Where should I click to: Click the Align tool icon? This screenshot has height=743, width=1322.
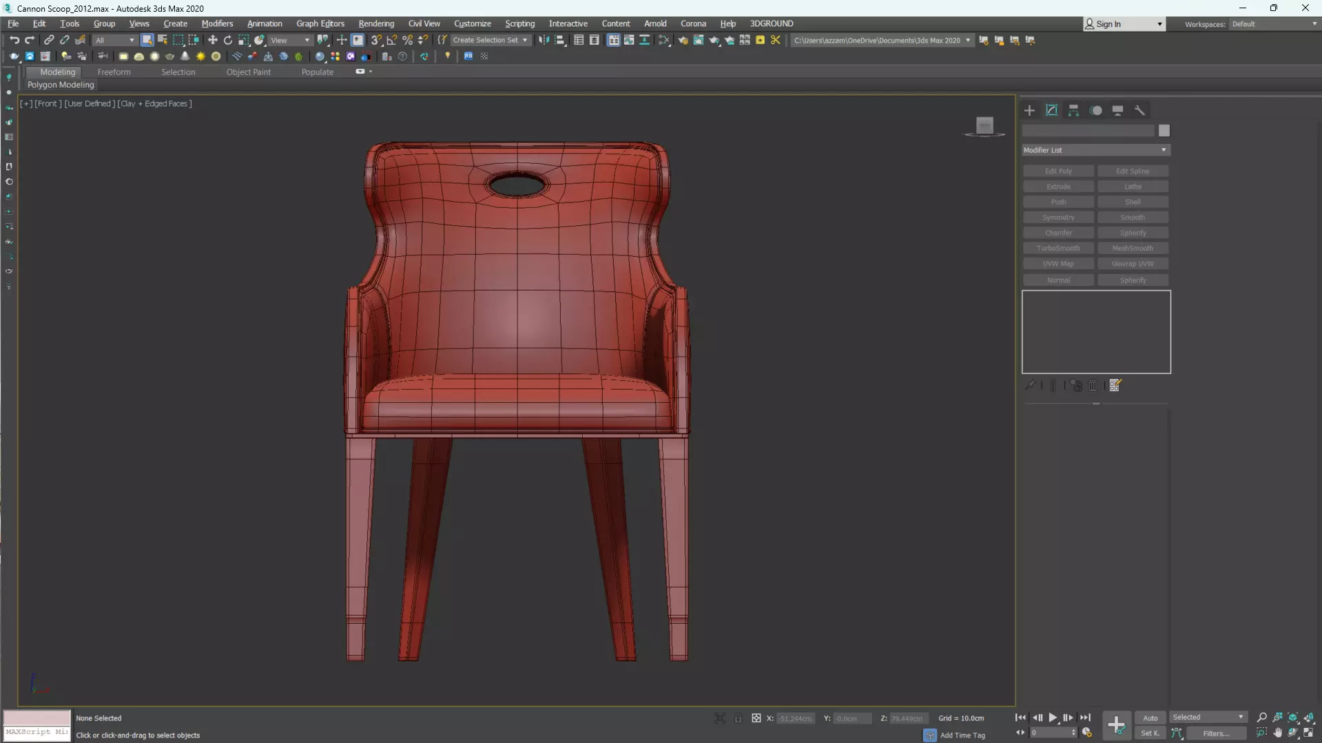click(x=560, y=40)
